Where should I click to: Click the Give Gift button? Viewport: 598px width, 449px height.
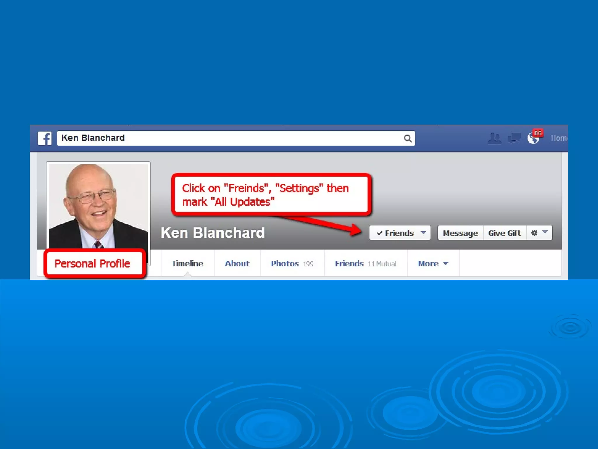pos(505,233)
